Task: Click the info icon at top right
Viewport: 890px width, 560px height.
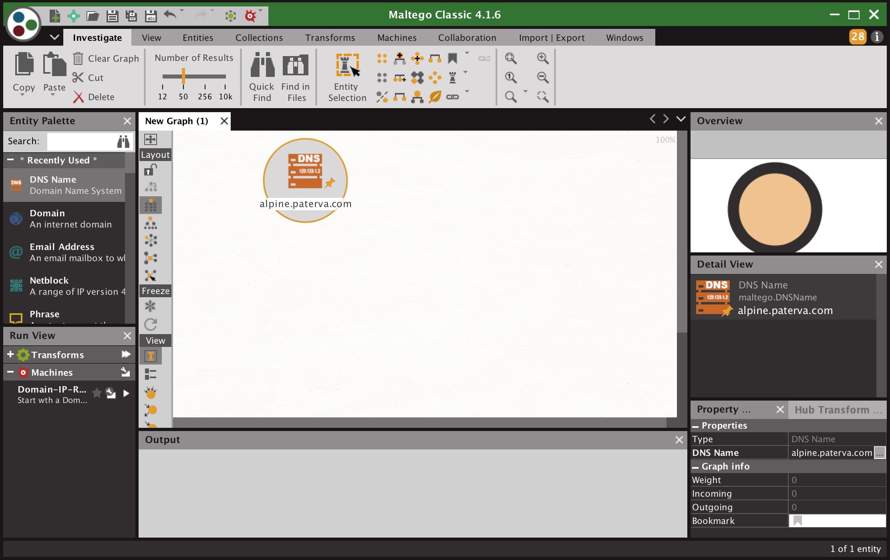Action: [877, 37]
